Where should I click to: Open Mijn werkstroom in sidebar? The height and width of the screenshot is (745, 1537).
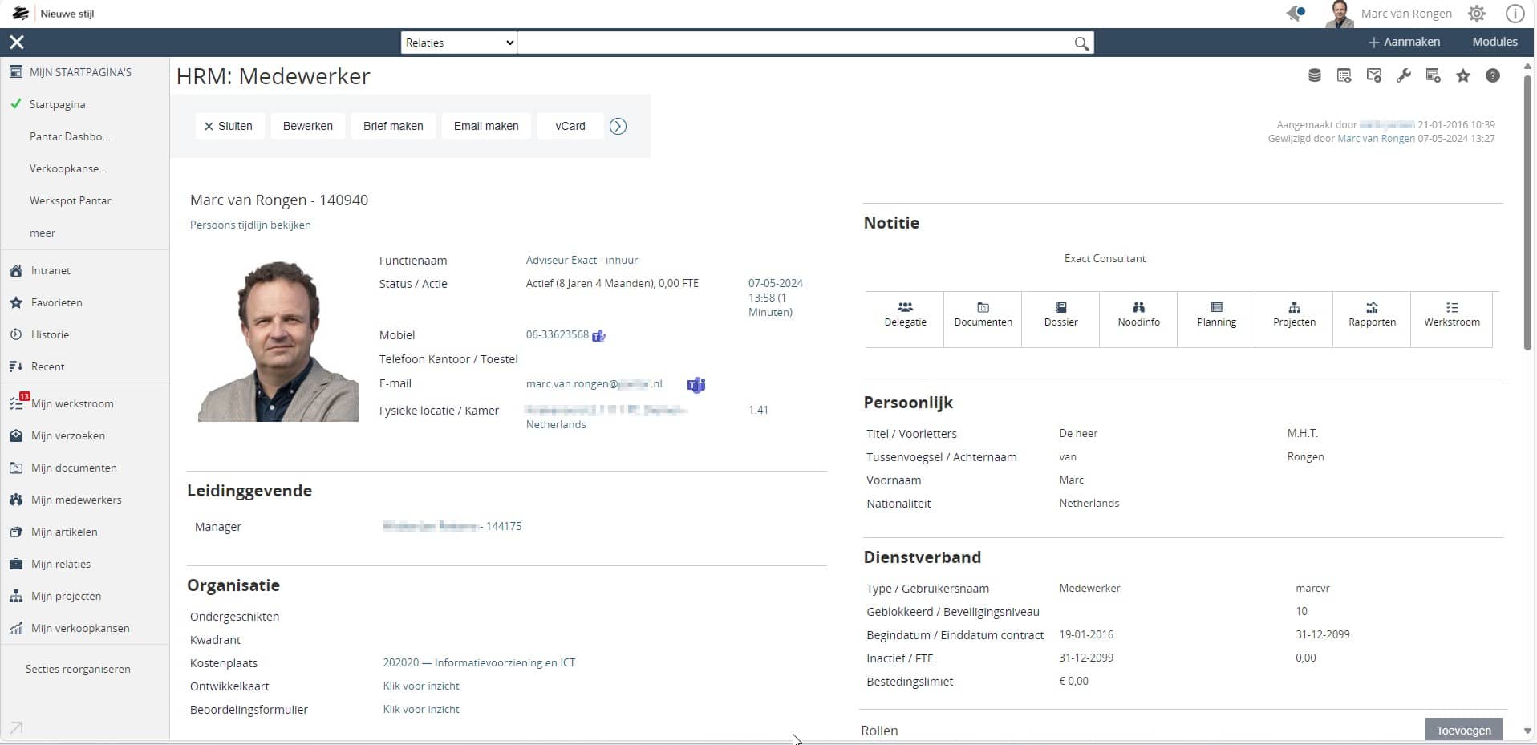pos(72,404)
